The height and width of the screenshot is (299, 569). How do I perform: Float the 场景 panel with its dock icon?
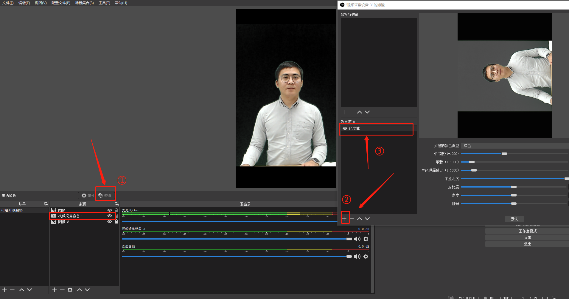[46, 204]
